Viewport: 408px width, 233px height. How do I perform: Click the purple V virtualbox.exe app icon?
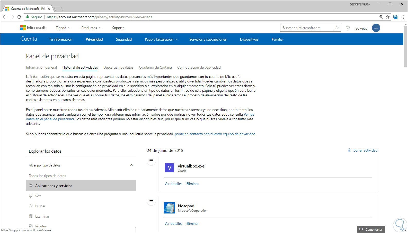(170, 168)
